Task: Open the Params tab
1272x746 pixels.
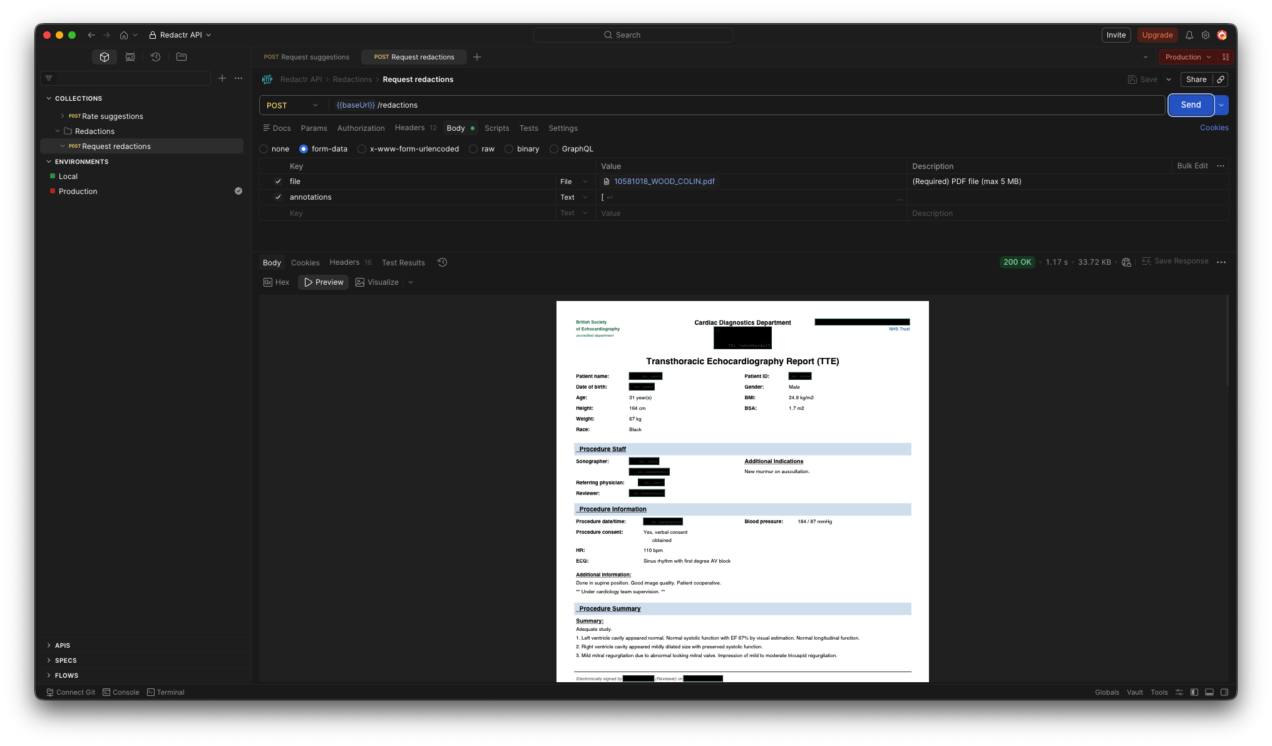Action: 314,128
